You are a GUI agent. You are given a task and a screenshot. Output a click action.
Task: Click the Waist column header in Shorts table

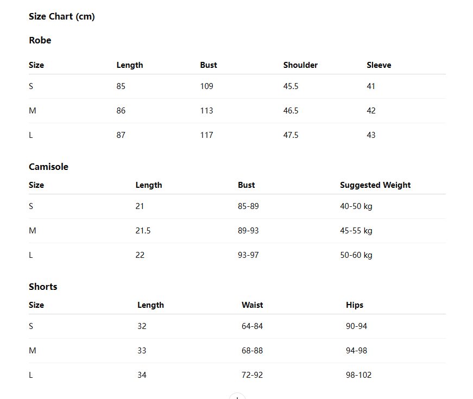pos(252,305)
